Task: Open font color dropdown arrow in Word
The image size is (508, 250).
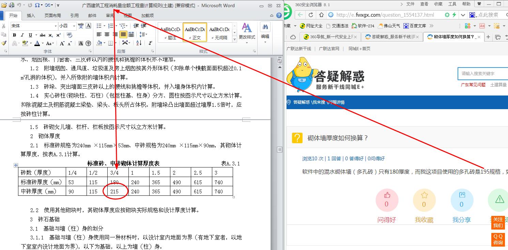Action: coord(43,43)
